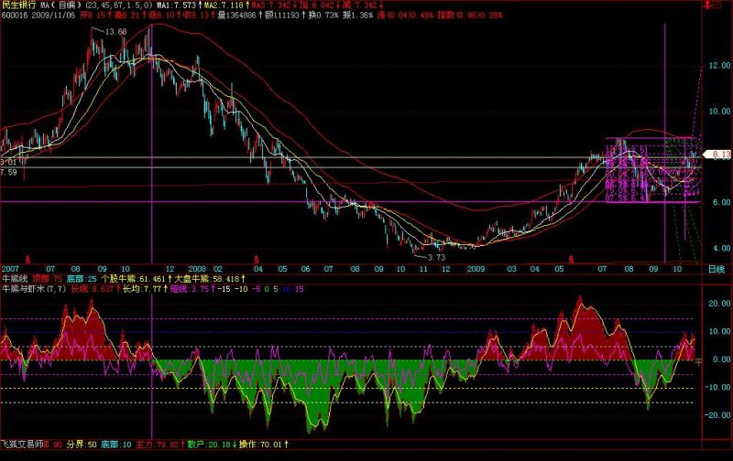This screenshot has width=733, height=461.
Task: Click the 2009 date label on time axis
Action: point(476,269)
